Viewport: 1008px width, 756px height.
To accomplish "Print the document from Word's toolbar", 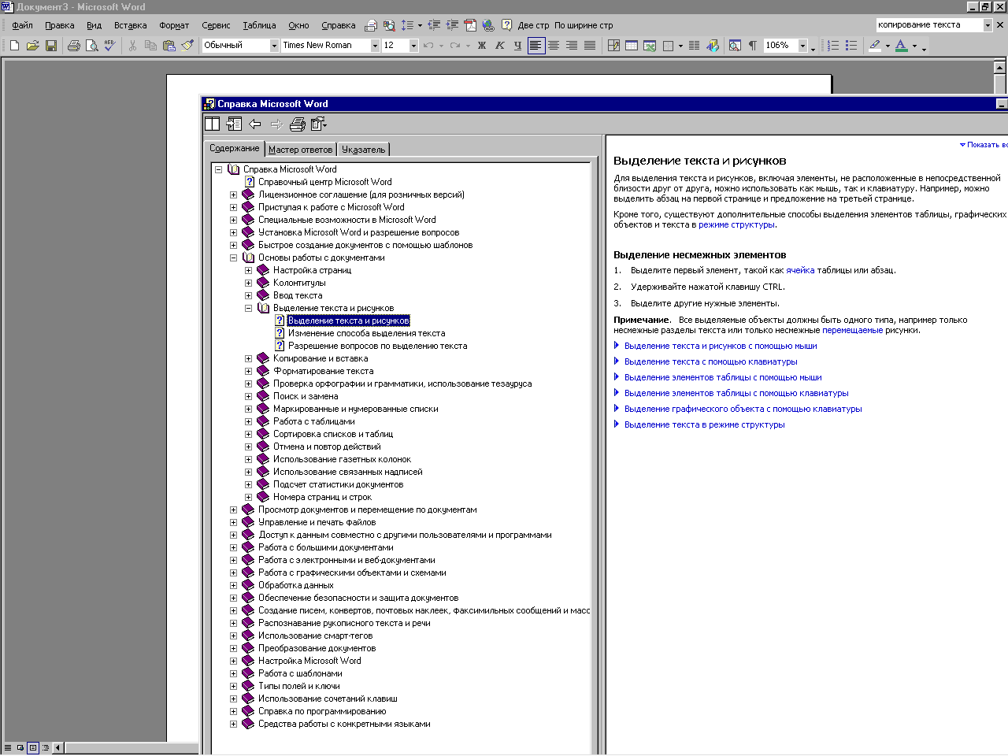I will [x=73, y=46].
